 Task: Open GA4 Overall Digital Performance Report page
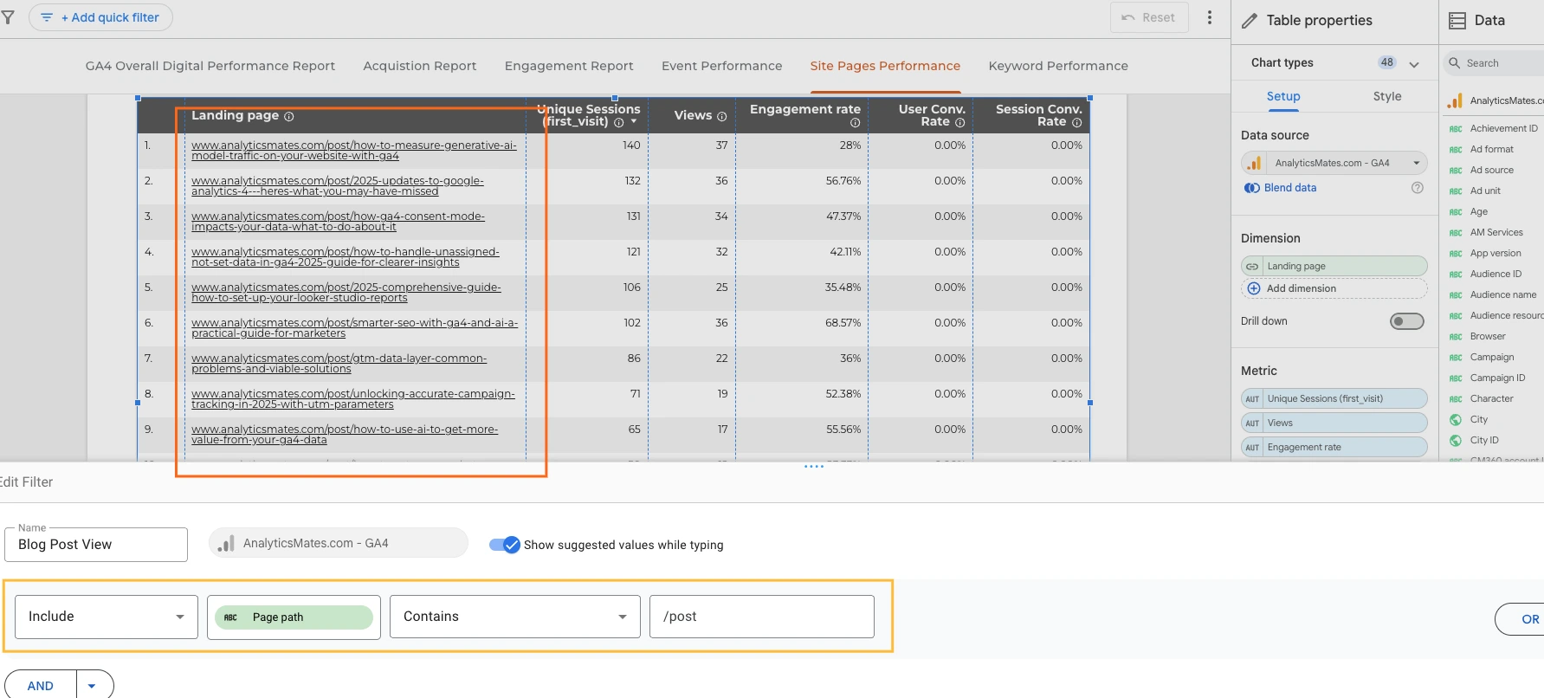click(x=210, y=66)
